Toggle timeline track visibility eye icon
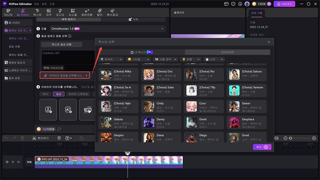The height and width of the screenshot is (180, 320). 13,162
